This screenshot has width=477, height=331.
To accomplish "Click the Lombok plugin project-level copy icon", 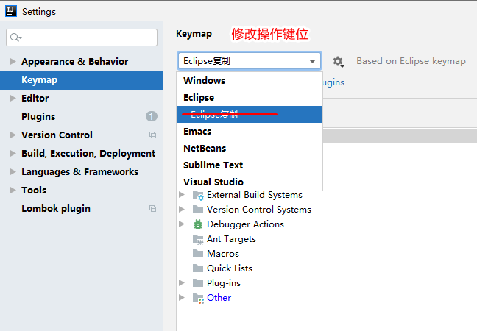I will pyautogui.click(x=152, y=208).
